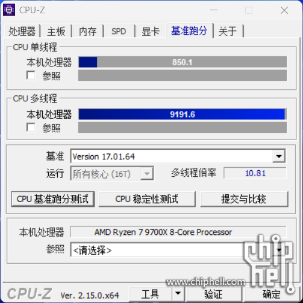Select the SPD tab

pos(119,31)
